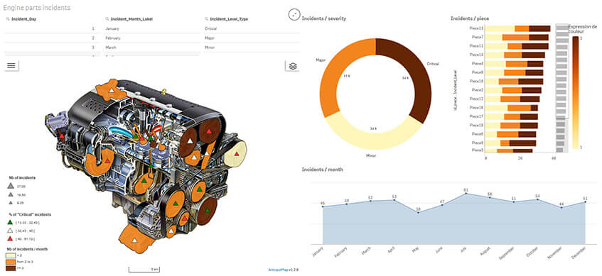Open the hamburger menu above the map

tap(11, 65)
